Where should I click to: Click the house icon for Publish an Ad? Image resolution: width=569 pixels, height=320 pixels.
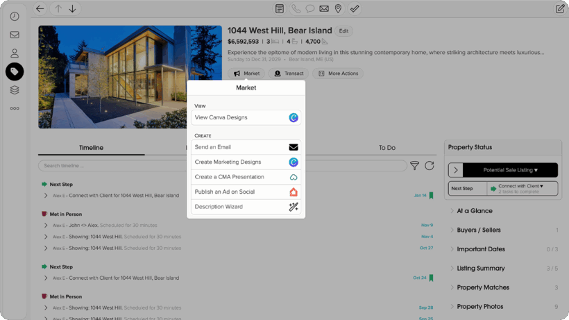click(x=294, y=192)
